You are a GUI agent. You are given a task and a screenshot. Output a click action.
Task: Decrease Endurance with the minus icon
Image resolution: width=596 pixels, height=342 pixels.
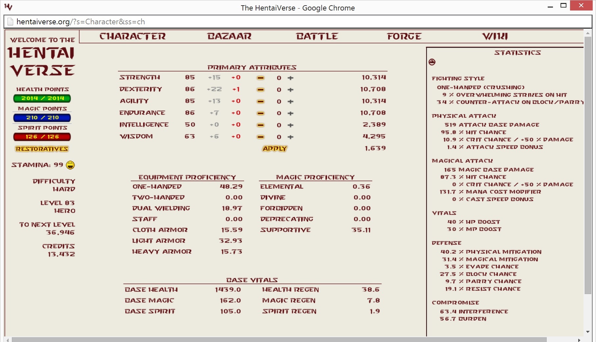(261, 113)
